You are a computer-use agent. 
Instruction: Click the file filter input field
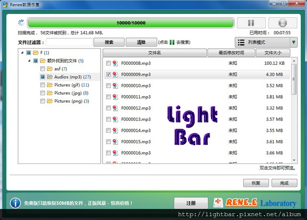pos(69,42)
